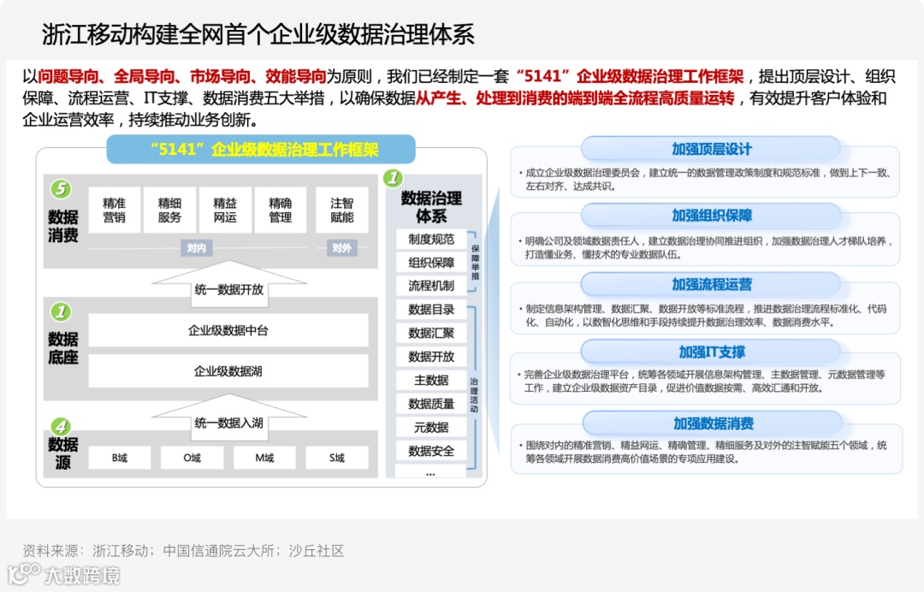Select the O域 box
Screen dimensions: 924x592
[192, 458]
